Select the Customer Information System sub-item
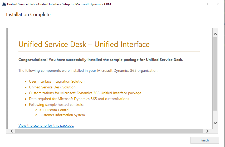The height and width of the screenshot is (147, 225). coord(62,115)
